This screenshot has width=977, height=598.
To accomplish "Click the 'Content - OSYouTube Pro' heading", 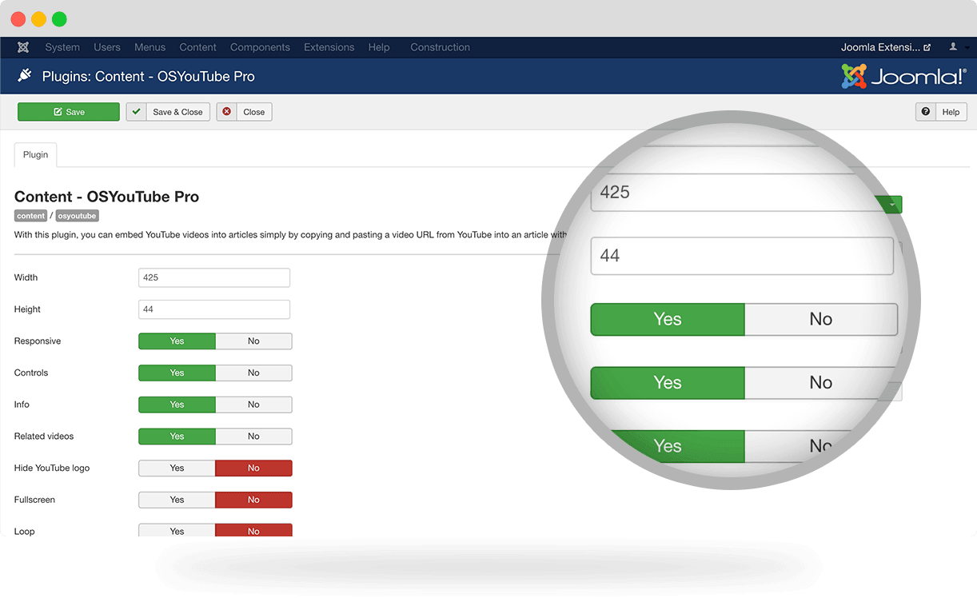I will (106, 197).
